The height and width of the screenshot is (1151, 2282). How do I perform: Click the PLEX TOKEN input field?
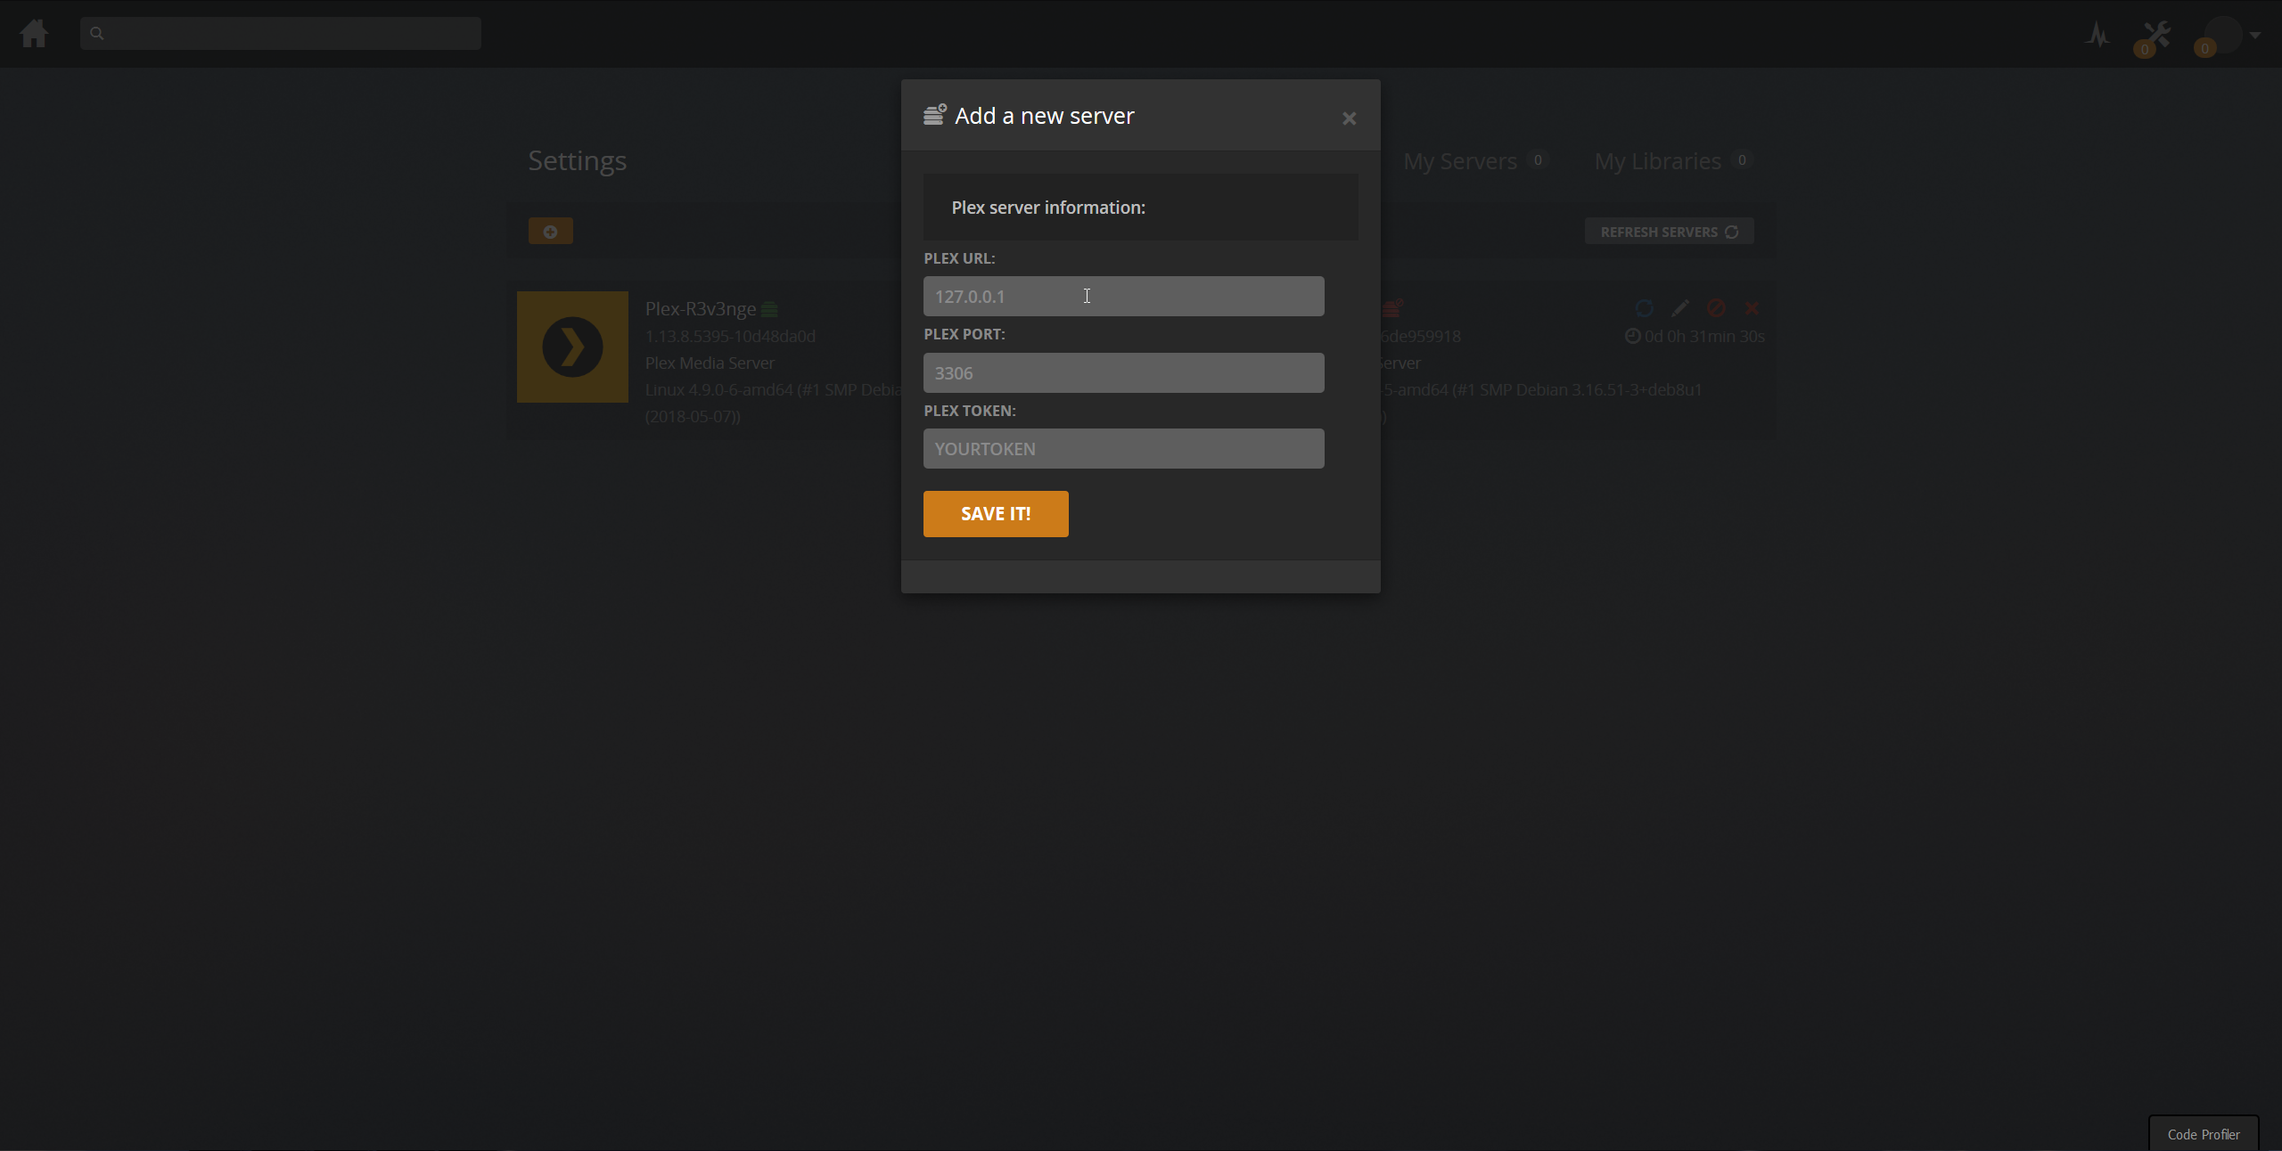[1123, 449]
